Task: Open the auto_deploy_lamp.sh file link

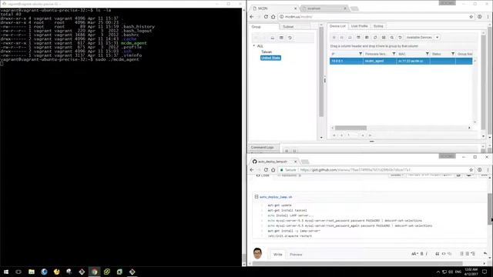Action: pyautogui.click(x=276, y=197)
